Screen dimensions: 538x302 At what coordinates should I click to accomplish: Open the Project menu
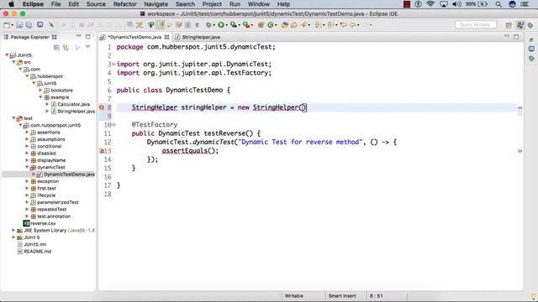coord(212,4)
